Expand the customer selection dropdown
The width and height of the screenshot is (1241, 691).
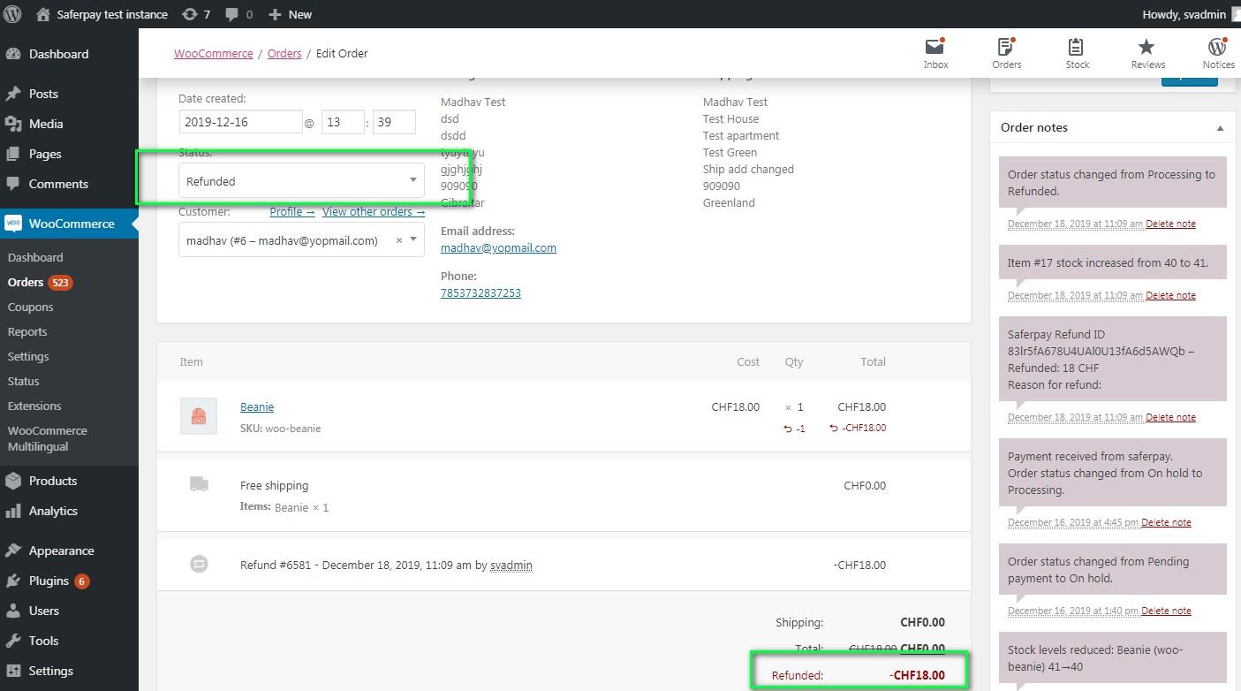[413, 239]
